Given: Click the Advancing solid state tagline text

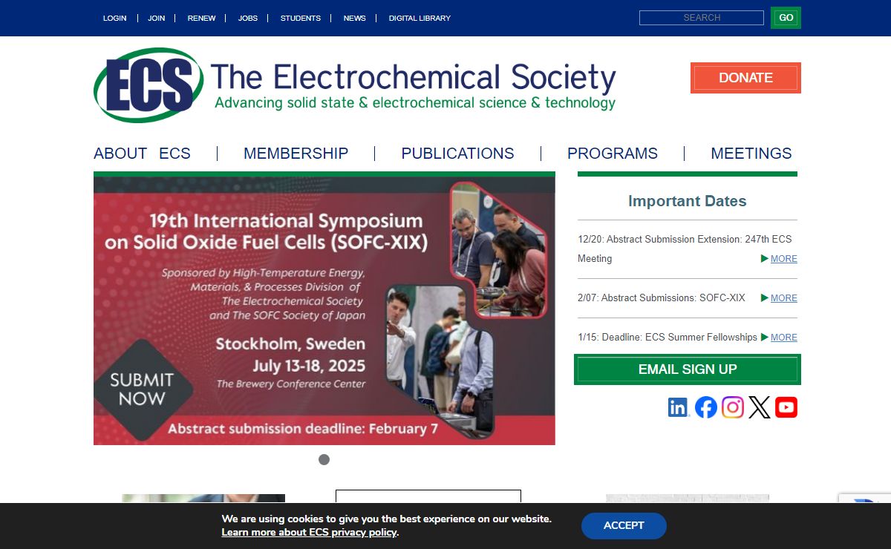Looking at the screenshot, I should coord(415,102).
